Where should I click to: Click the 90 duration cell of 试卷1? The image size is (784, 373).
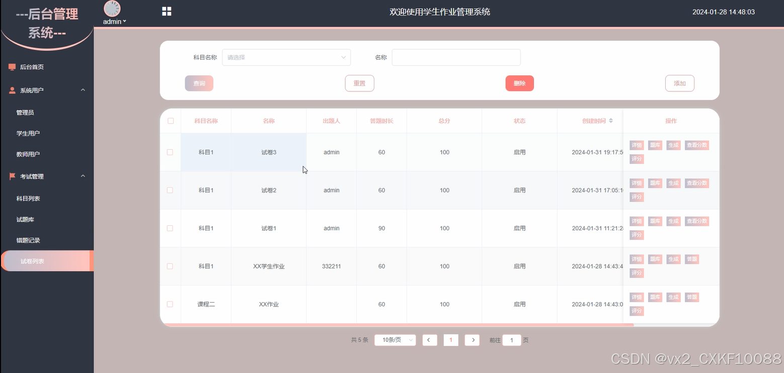coord(381,228)
